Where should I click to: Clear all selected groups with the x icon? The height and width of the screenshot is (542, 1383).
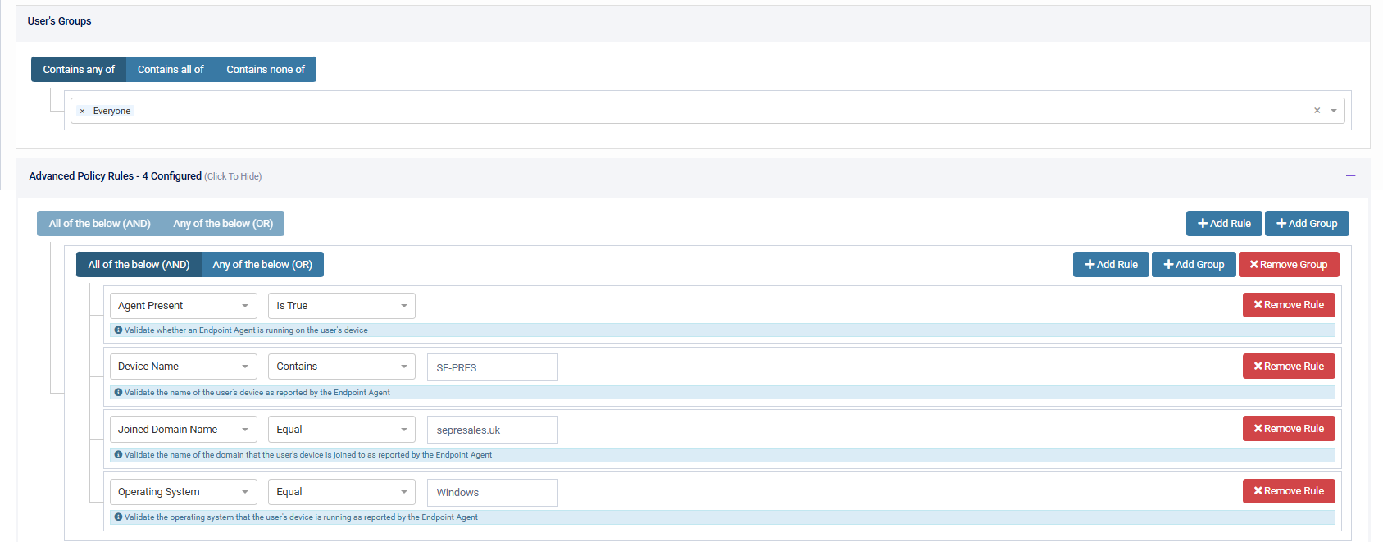tap(1317, 111)
